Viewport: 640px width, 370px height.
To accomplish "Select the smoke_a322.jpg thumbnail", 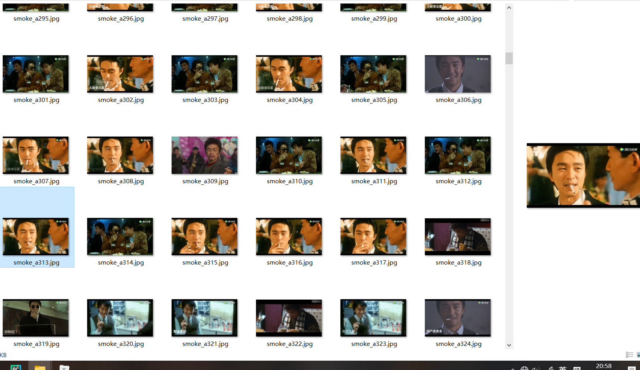I will click(289, 318).
